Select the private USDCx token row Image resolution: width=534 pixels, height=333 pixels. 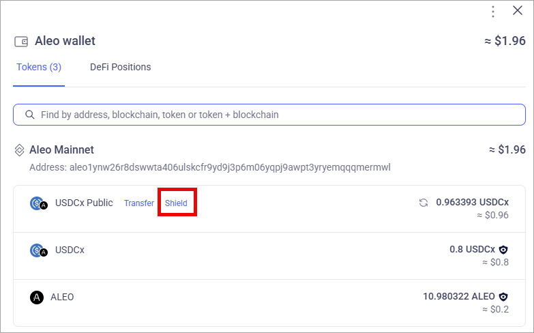(x=269, y=256)
